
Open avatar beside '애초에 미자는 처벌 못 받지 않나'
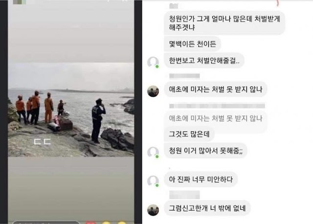point(153,91)
